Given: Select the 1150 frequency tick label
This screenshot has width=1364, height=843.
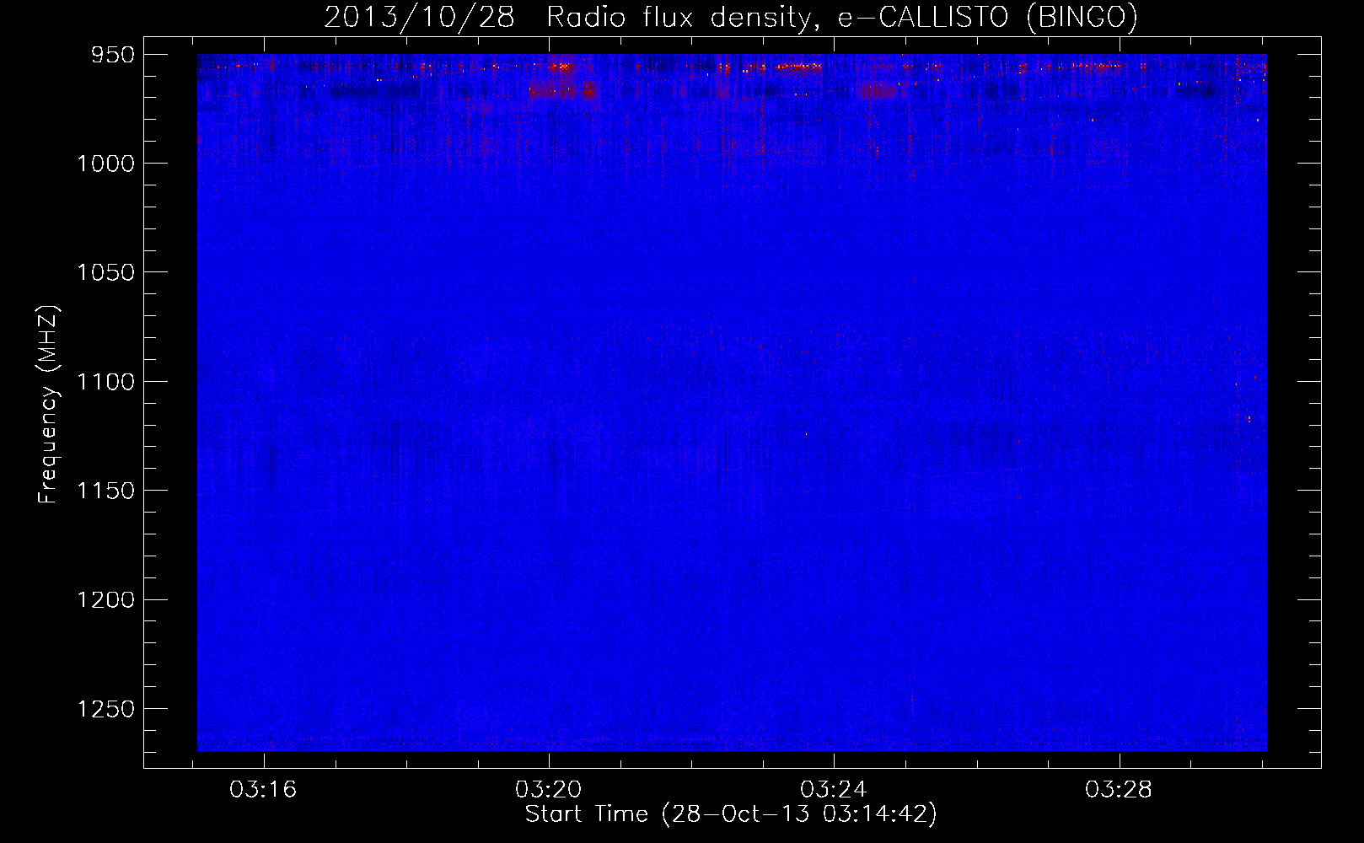Looking at the screenshot, I should tap(106, 491).
